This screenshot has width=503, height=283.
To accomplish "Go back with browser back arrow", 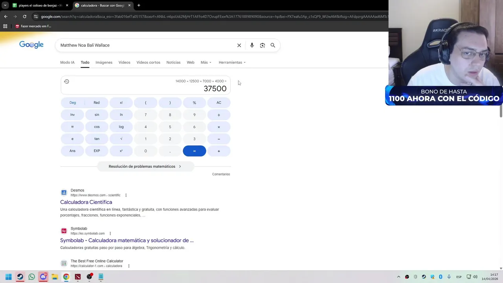I will click(6, 17).
